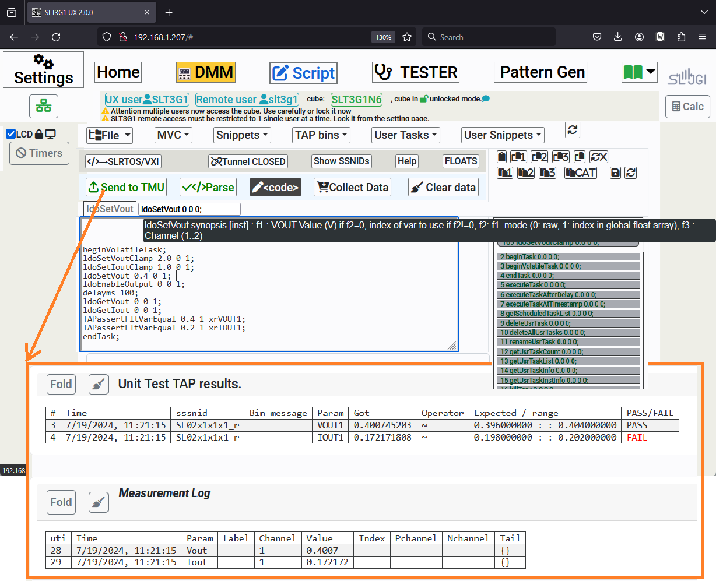Click the ldoSetVout 0 0 0 input field
Screen dimensions: 716x581
click(189, 209)
